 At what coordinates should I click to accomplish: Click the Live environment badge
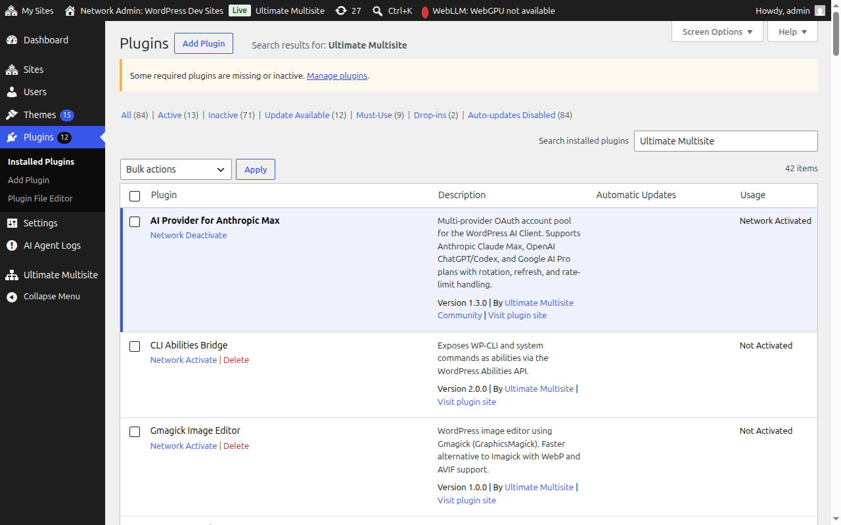click(240, 10)
